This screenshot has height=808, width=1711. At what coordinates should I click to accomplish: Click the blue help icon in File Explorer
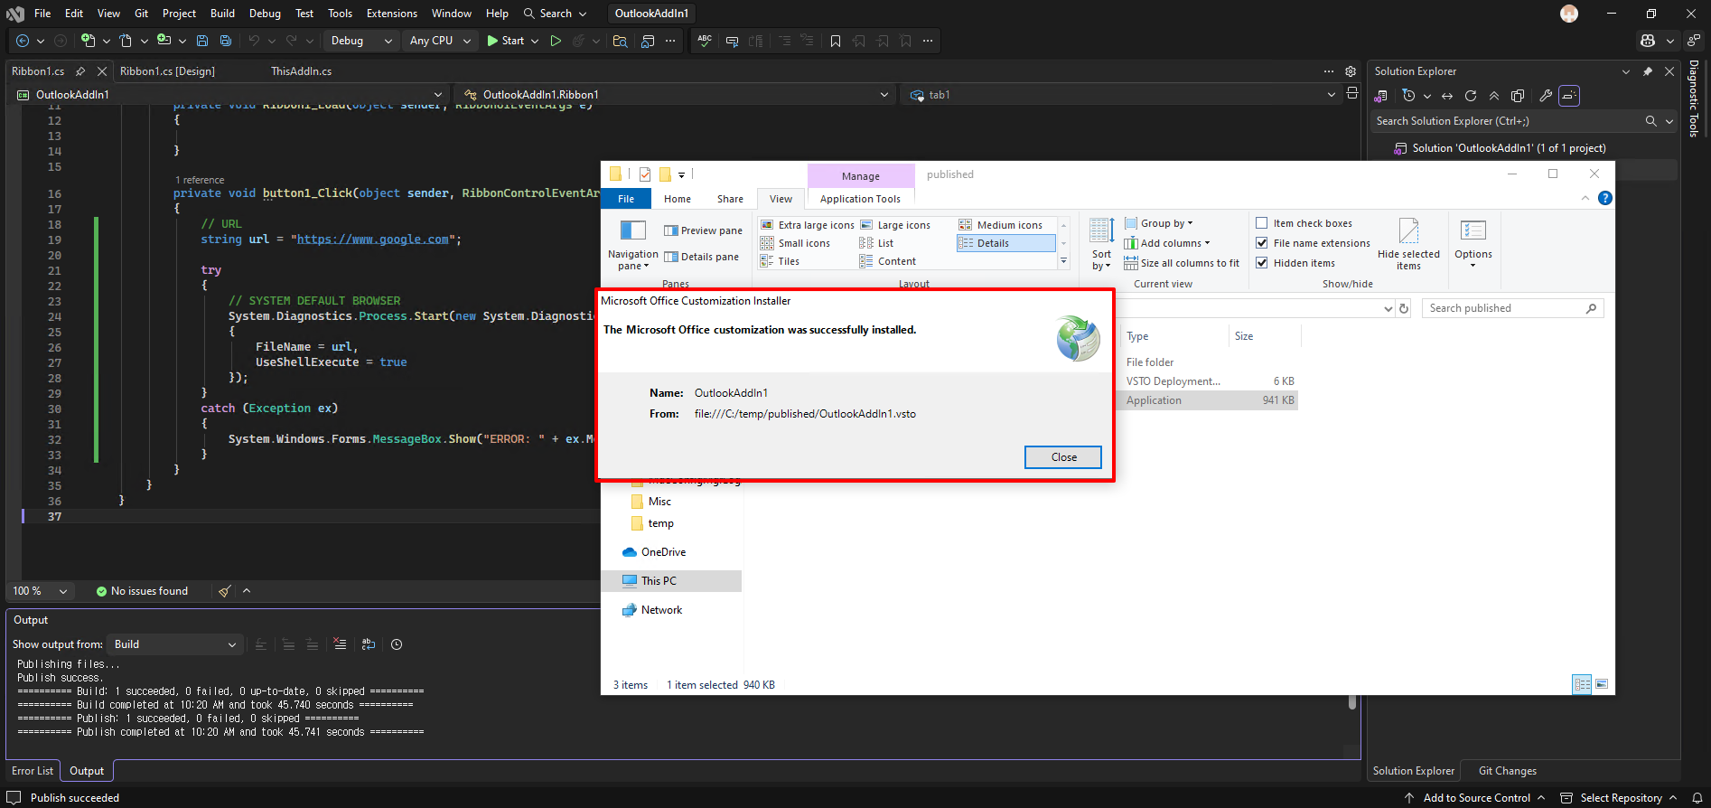click(x=1605, y=198)
